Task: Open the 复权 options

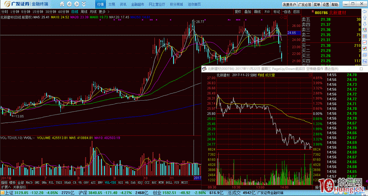Action: [238, 12]
